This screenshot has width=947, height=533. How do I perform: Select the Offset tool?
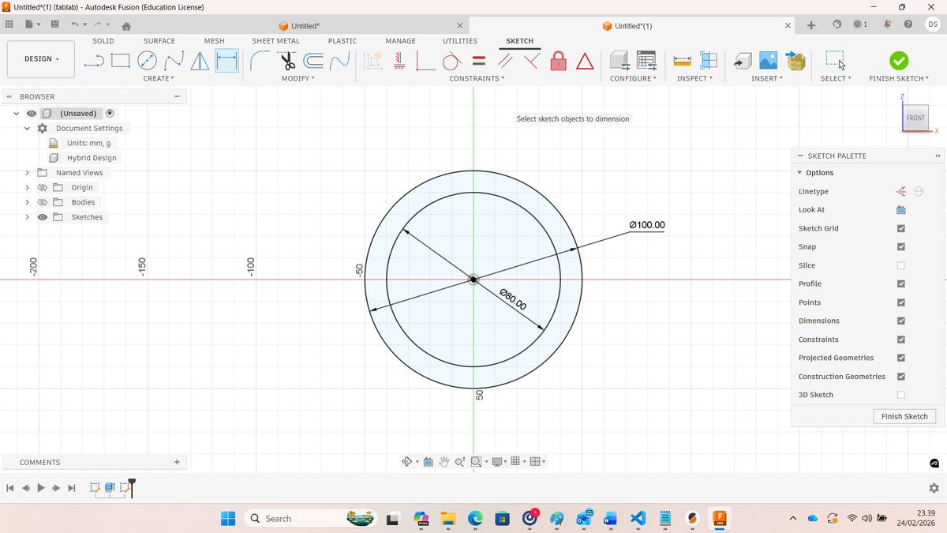(314, 61)
